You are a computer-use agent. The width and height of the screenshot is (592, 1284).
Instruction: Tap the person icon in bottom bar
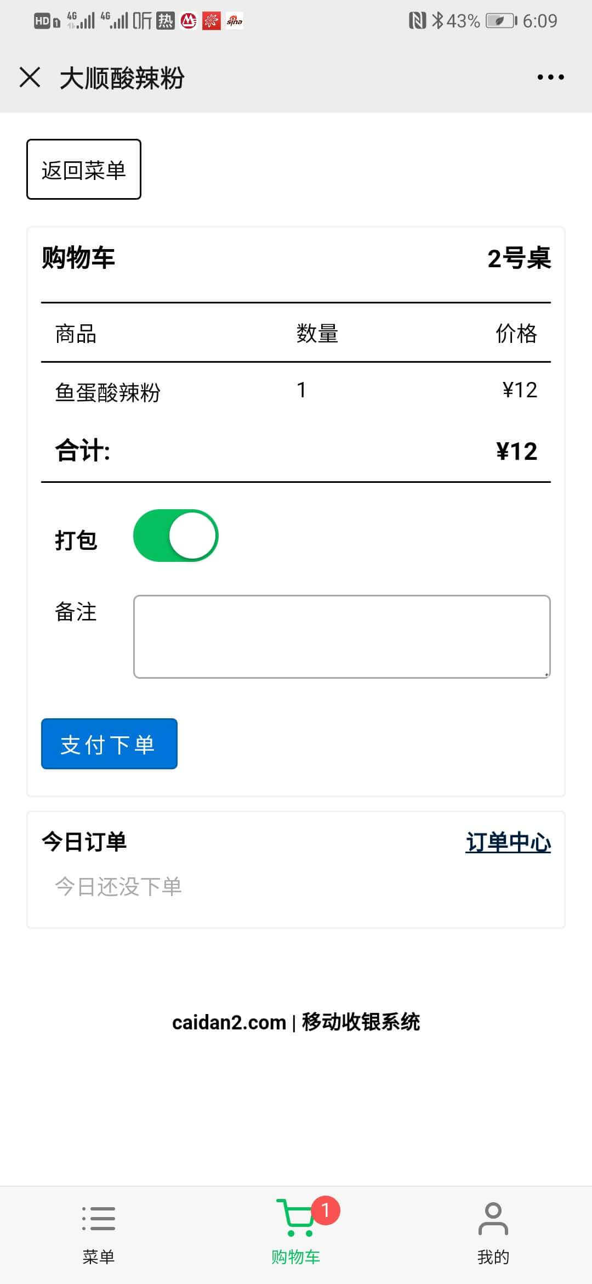(493, 1218)
